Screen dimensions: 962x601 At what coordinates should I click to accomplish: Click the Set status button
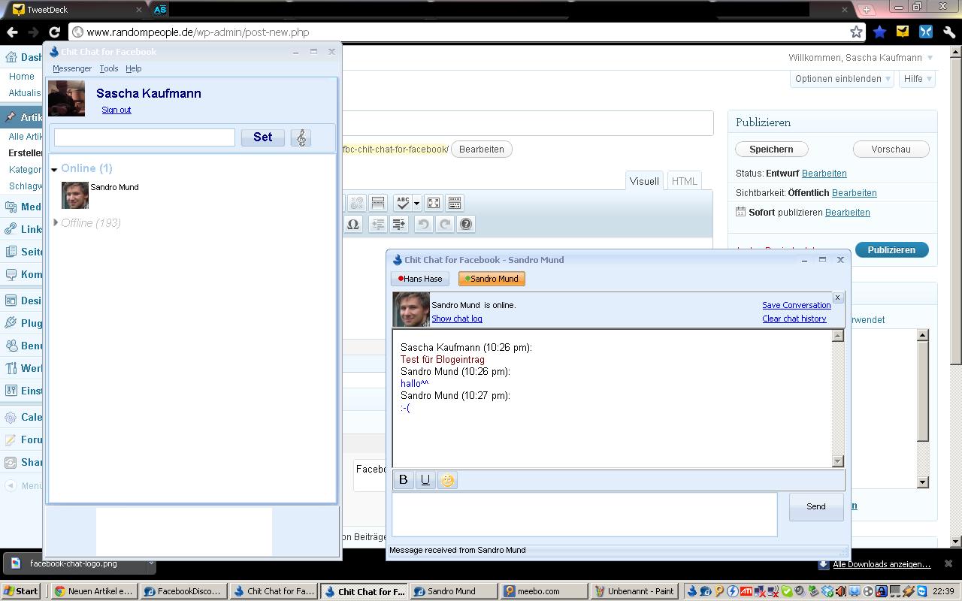pyautogui.click(x=262, y=137)
